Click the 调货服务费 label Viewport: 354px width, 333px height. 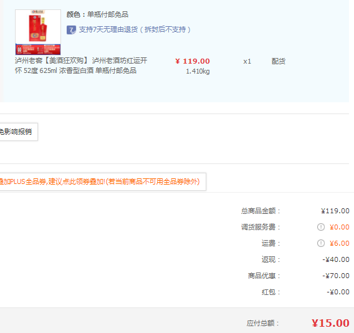click(x=261, y=227)
